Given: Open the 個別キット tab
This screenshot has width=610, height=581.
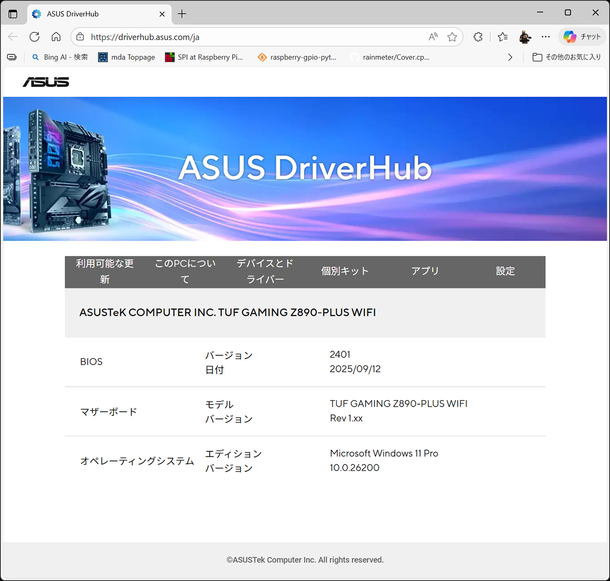Looking at the screenshot, I should pyautogui.click(x=345, y=271).
